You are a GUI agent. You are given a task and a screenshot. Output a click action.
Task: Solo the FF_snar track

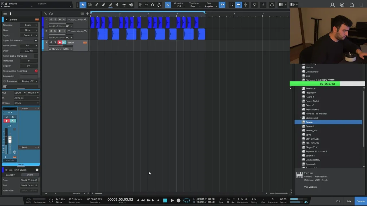[55, 31]
